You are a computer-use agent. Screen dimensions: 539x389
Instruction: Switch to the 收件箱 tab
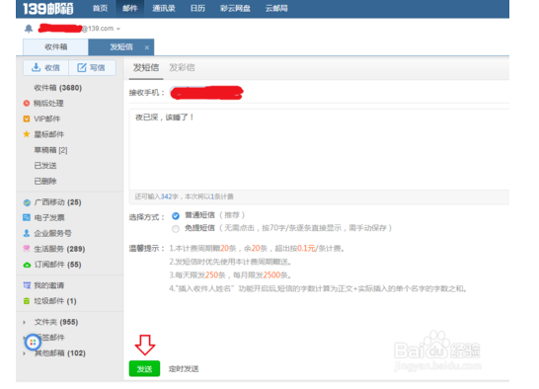click(55, 47)
